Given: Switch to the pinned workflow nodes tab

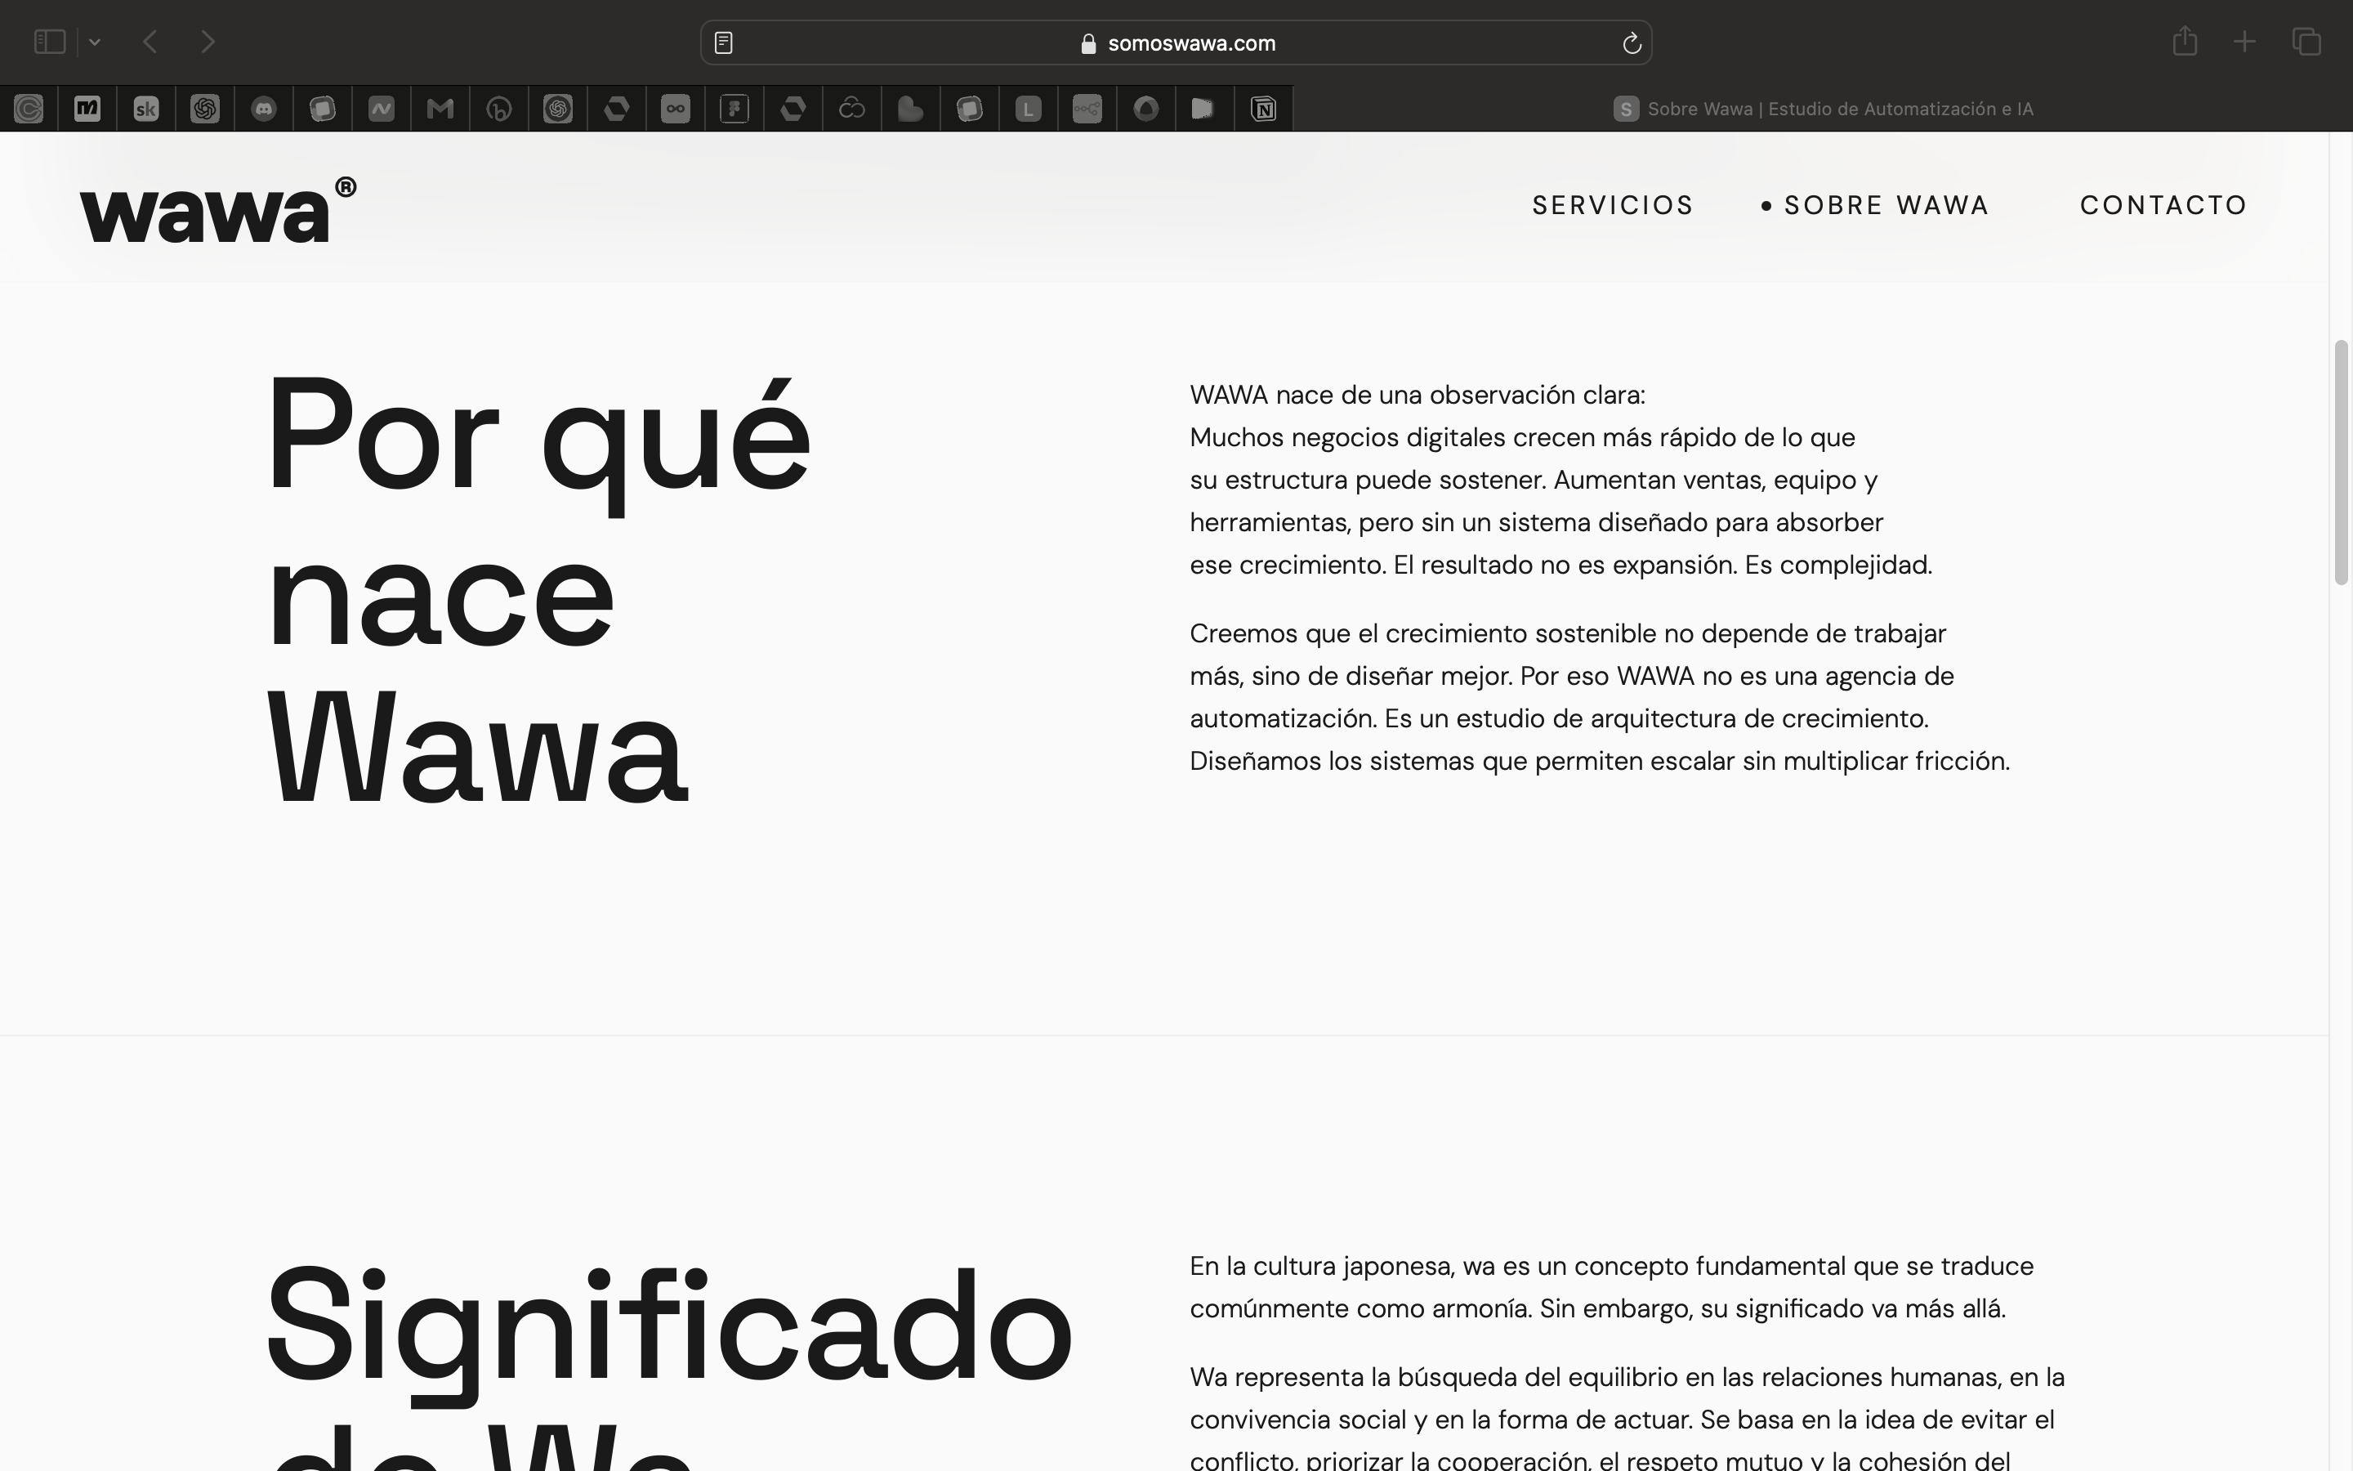Looking at the screenshot, I should point(1087,109).
